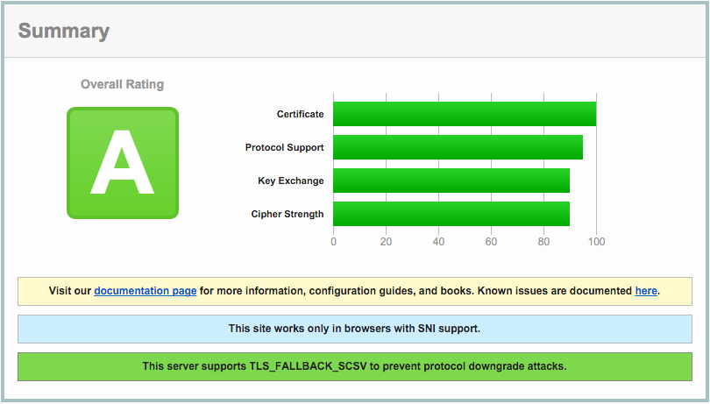This screenshot has width=710, height=404.
Task: Select the Key Exchange score bar
Action: 451,181
